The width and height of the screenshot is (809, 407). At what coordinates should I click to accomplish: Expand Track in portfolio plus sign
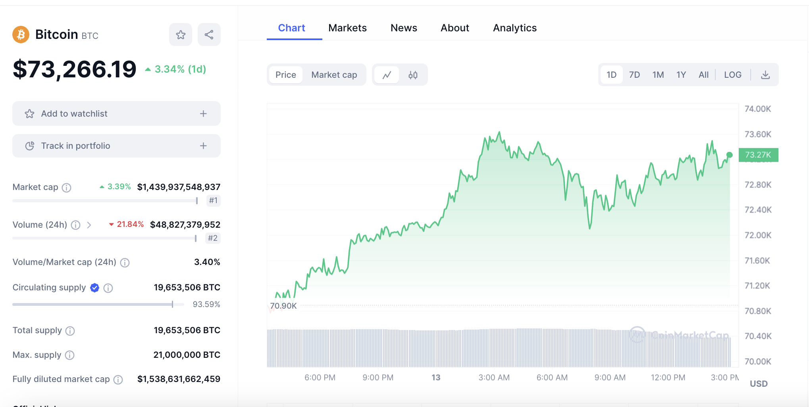tap(203, 146)
